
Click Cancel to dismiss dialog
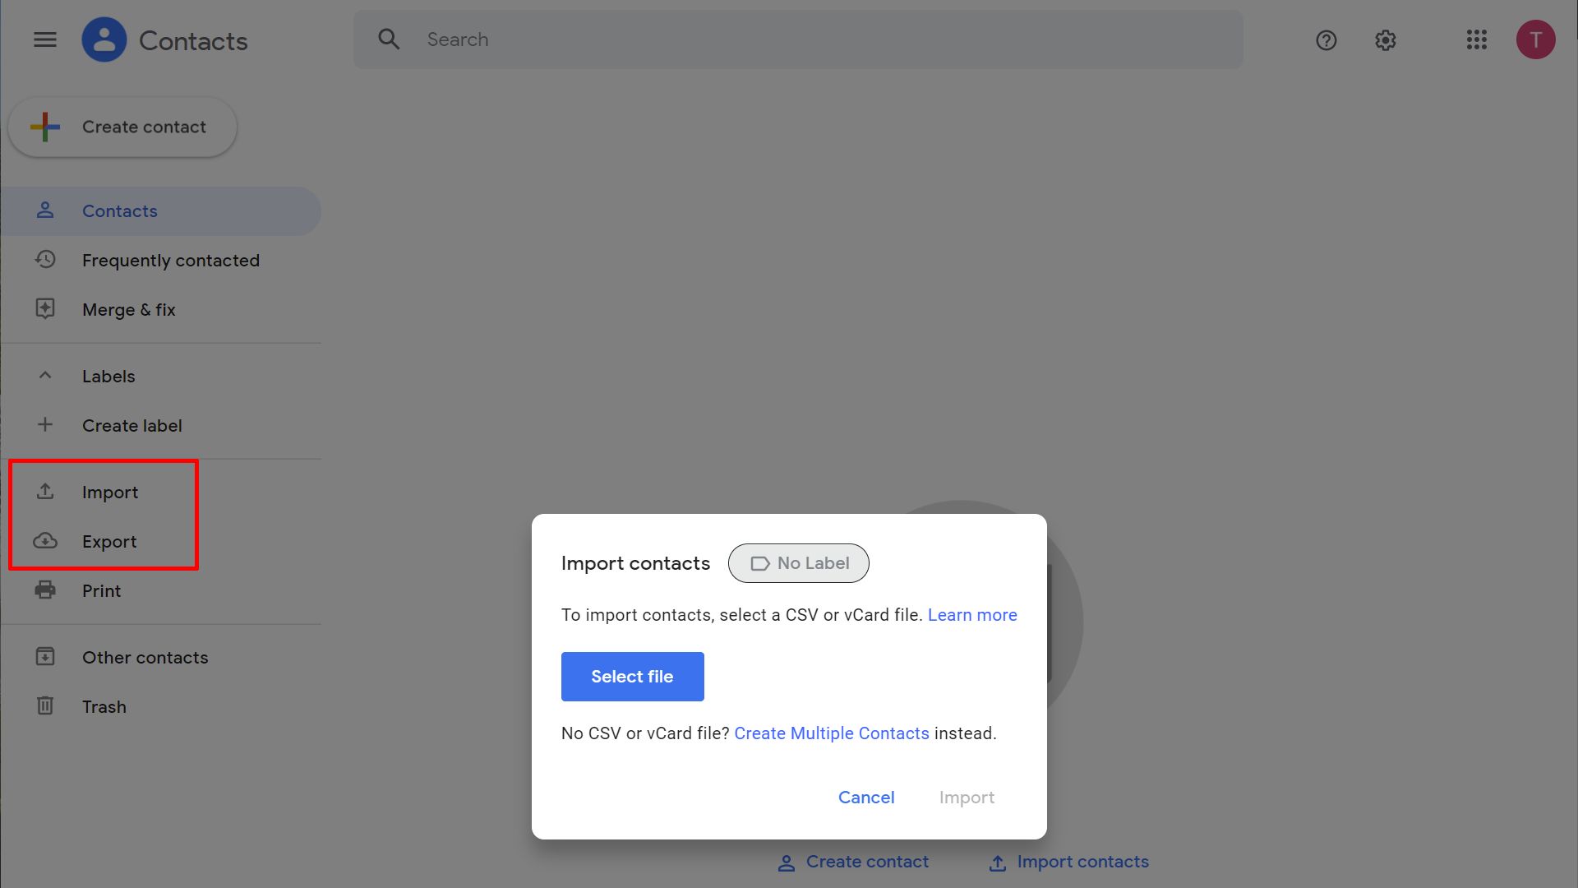pyautogui.click(x=866, y=797)
